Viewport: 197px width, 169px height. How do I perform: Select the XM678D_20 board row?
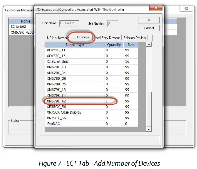tap(92, 78)
